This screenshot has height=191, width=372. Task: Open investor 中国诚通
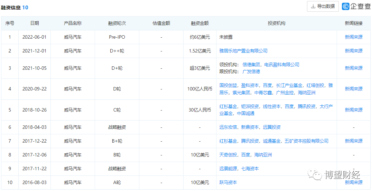[245, 113]
